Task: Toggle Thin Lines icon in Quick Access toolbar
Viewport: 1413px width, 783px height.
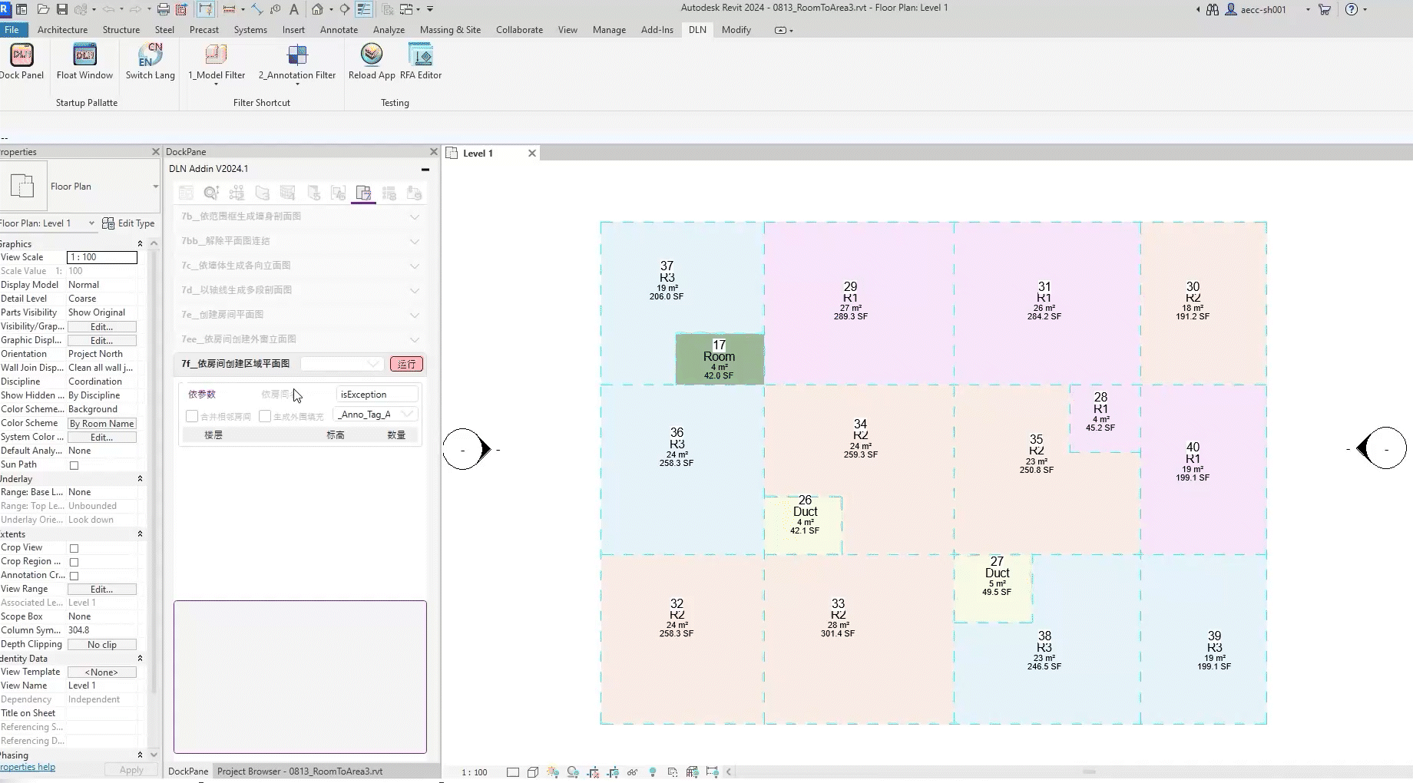Action: [364, 9]
